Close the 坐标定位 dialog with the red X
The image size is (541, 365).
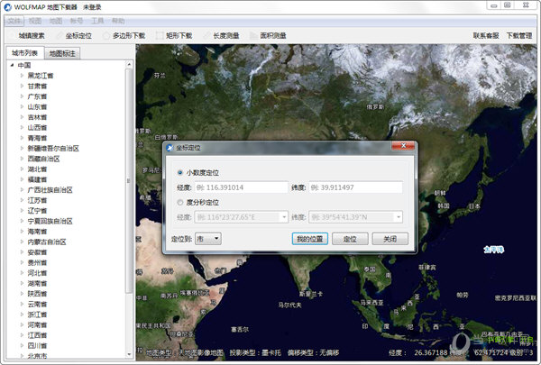point(403,146)
